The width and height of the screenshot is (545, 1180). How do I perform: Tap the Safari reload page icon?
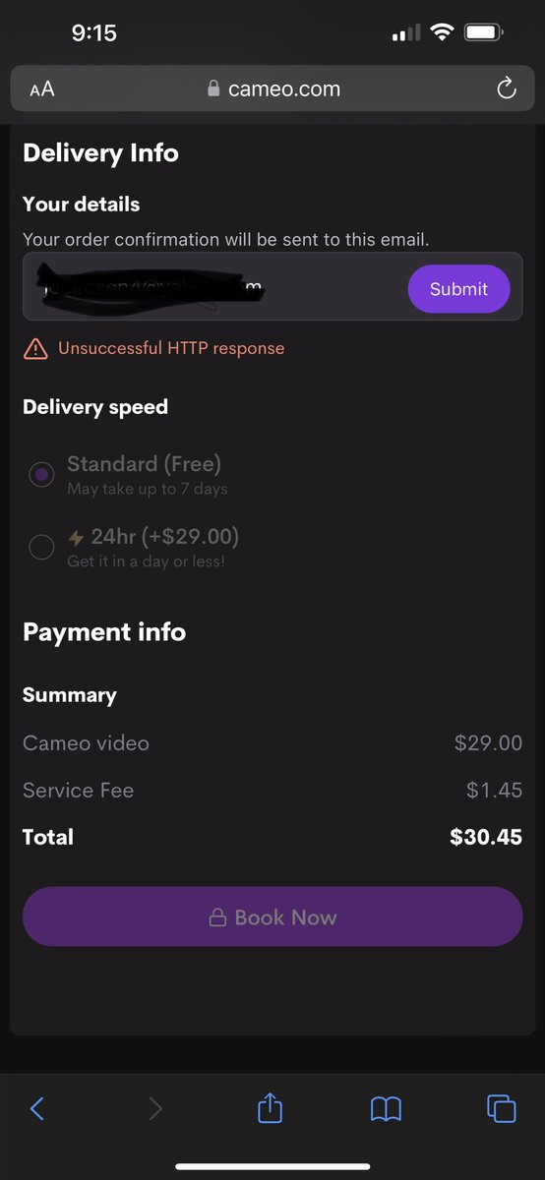506,89
